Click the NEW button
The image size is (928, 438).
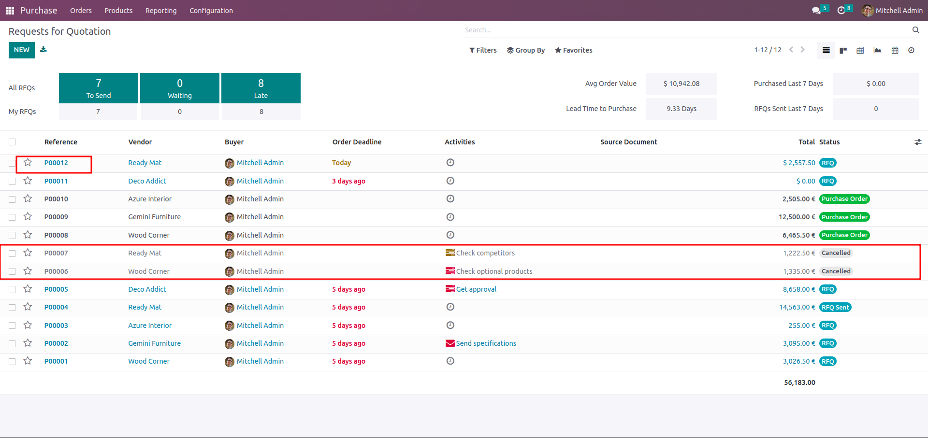[x=21, y=50]
